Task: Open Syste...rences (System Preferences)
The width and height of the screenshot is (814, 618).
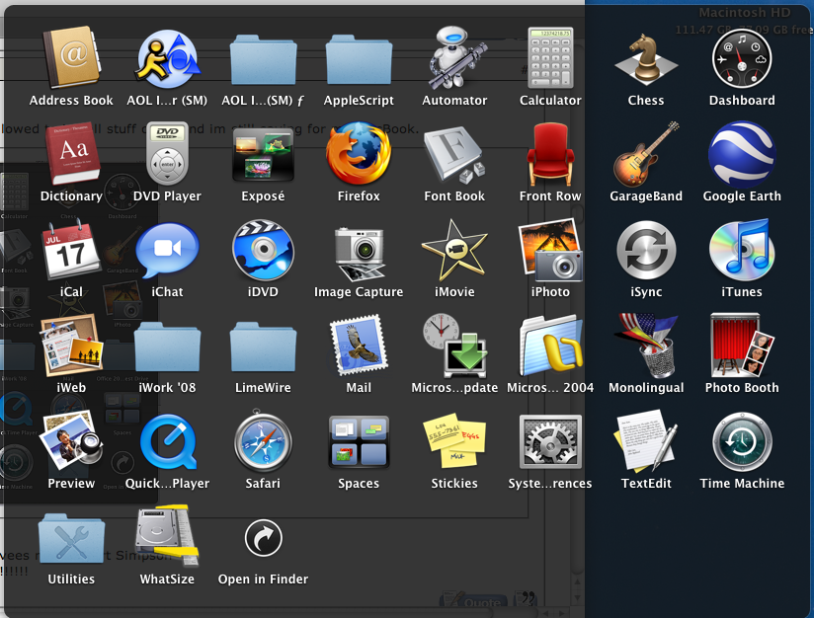Action: (550, 441)
